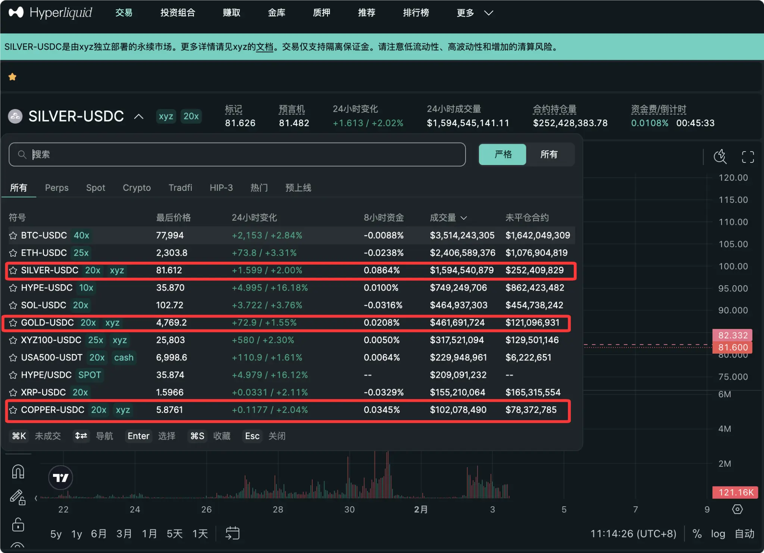Image resolution: width=764 pixels, height=553 pixels.
Task: Star GOLD-USDC in the market list
Action: click(12, 323)
